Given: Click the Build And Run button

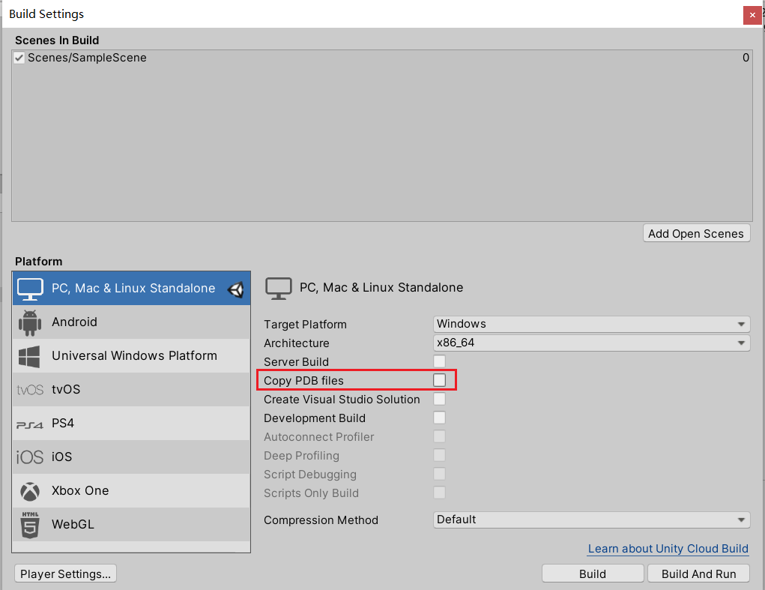Looking at the screenshot, I should pyautogui.click(x=698, y=574).
